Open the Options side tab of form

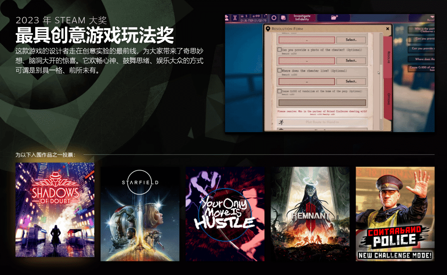[388, 99]
